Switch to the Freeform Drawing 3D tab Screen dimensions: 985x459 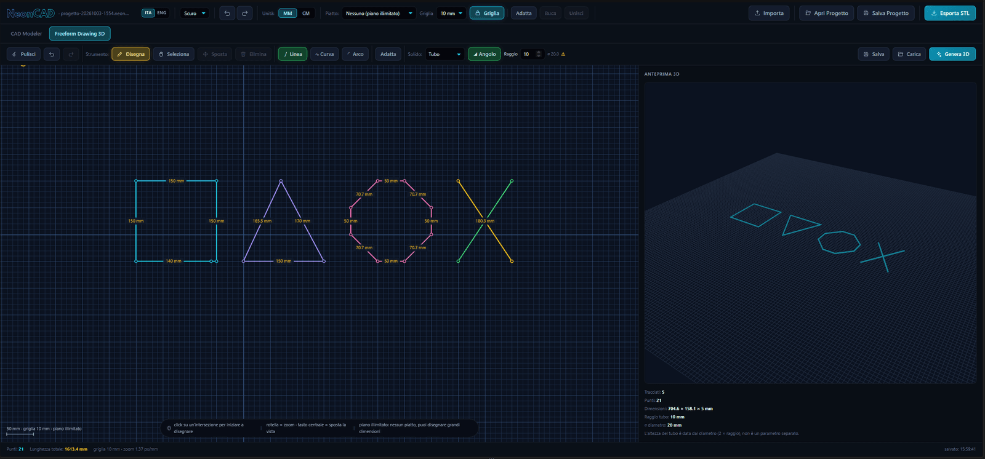tap(80, 34)
